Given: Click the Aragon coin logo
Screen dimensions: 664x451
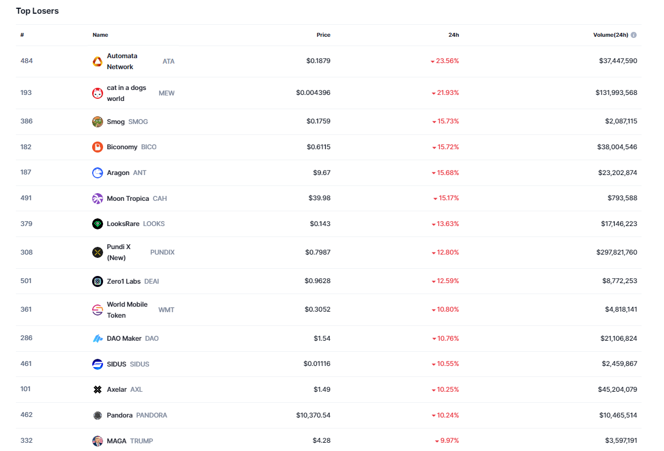Looking at the screenshot, I should [x=98, y=173].
